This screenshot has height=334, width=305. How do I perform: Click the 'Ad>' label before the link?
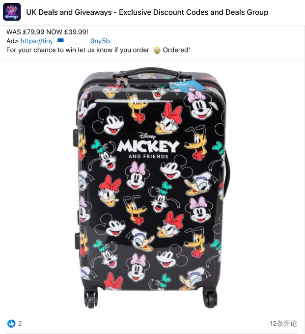[13, 41]
